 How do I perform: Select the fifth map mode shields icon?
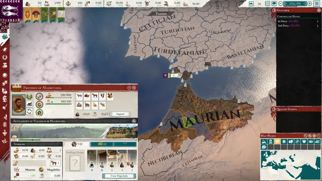click(x=291, y=141)
